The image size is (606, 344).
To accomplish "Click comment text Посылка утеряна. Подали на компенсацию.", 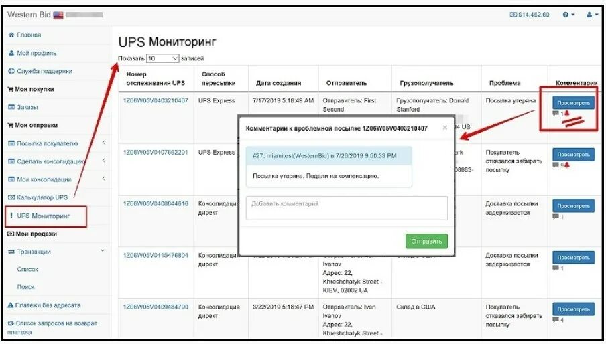I will [x=316, y=176].
